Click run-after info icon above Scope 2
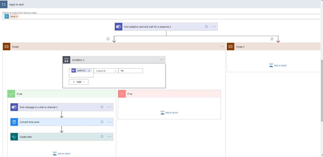This screenshot has height=157, width=323. click(272, 39)
